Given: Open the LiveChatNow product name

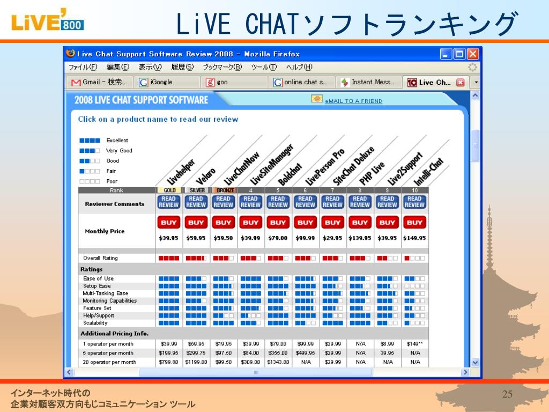Looking at the screenshot, I should (242, 168).
